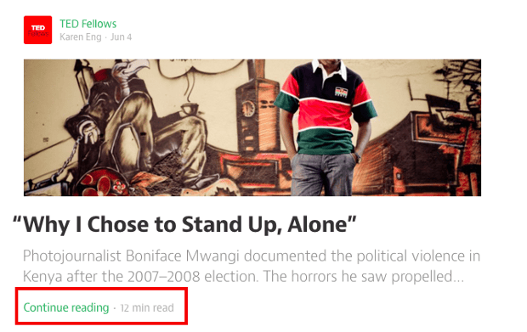The image size is (527, 332).
Task: Open the TED Fellows publication link
Action: [x=88, y=24]
